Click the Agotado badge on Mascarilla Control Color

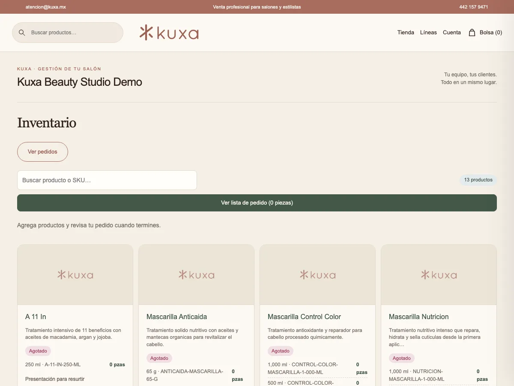tap(281, 351)
